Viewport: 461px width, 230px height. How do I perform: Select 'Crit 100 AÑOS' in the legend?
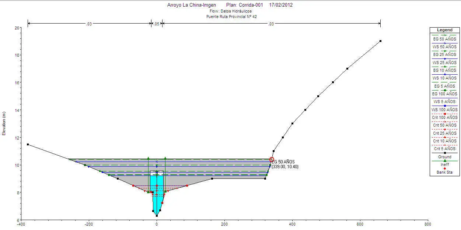coord(444,117)
